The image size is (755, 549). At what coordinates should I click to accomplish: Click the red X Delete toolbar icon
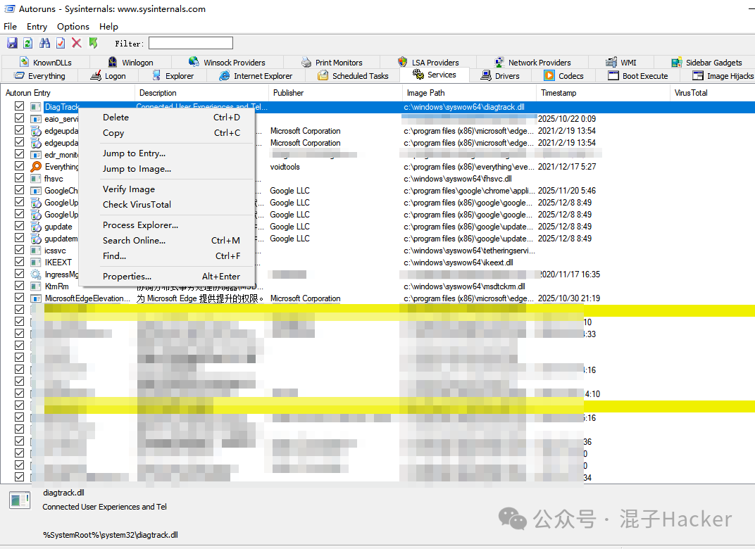tap(77, 44)
